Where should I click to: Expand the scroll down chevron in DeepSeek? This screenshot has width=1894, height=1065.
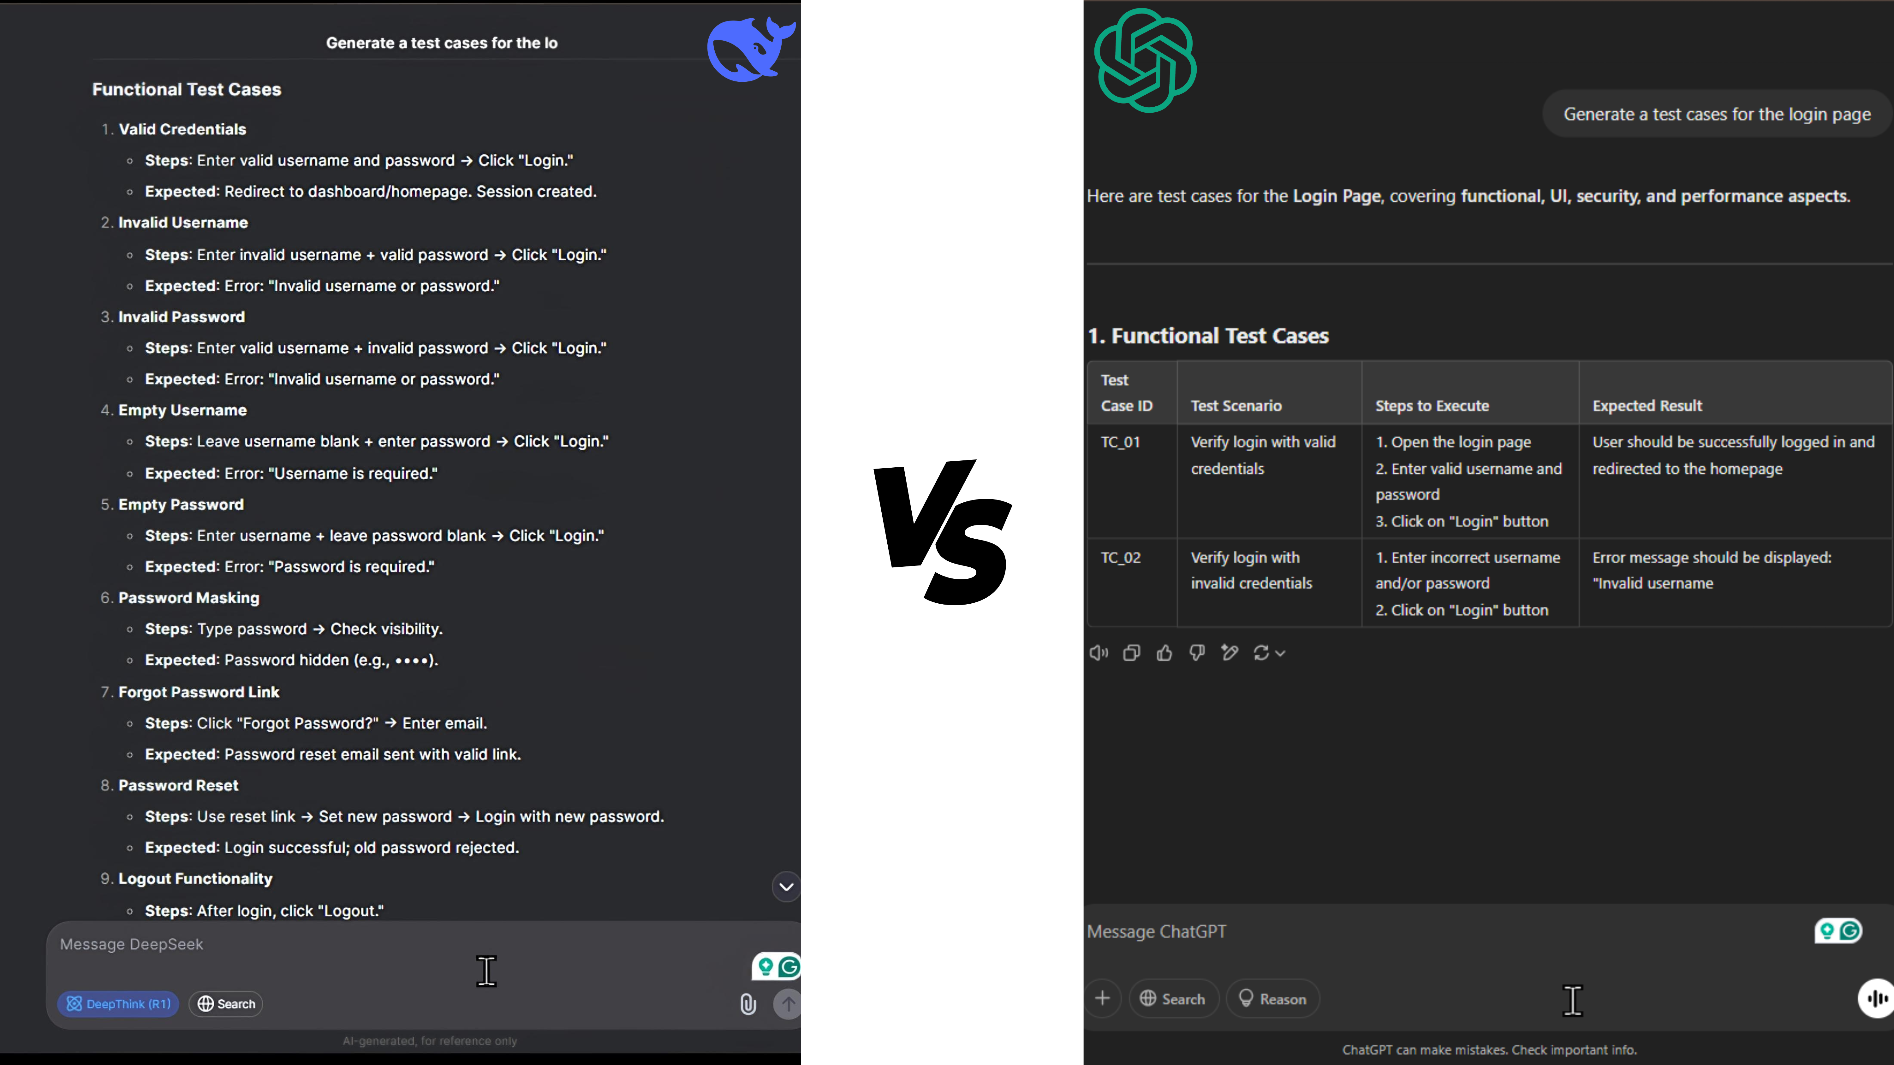point(786,885)
